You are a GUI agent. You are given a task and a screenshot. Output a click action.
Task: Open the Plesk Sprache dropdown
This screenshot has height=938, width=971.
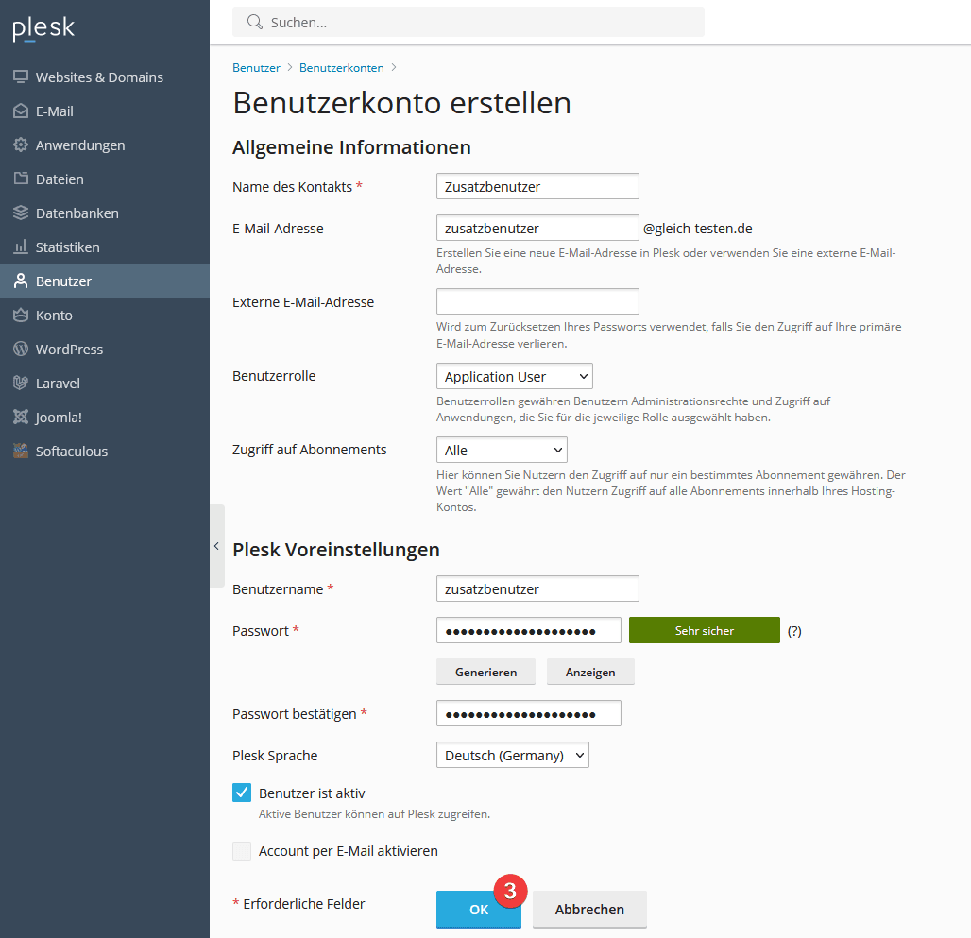coord(512,755)
